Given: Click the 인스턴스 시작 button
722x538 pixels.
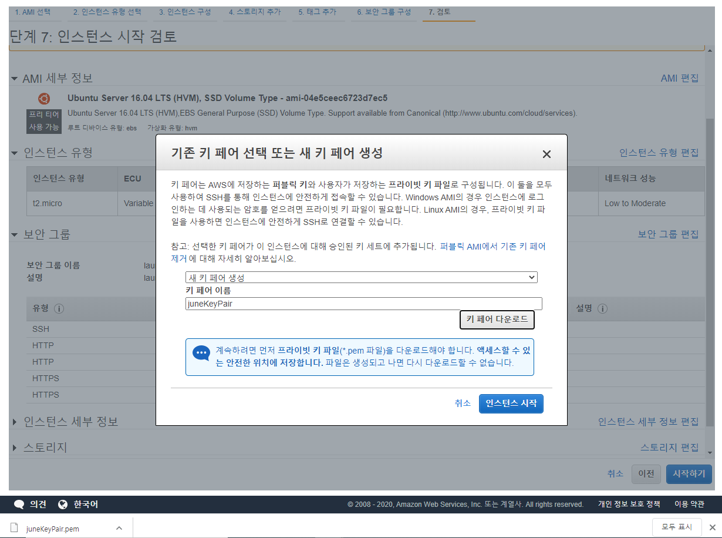Looking at the screenshot, I should click(x=511, y=403).
